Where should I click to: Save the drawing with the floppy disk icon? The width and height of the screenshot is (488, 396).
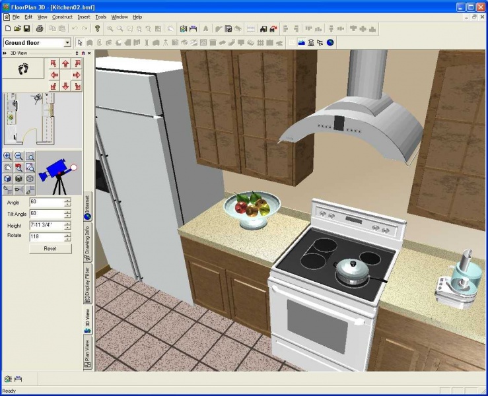[x=27, y=28]
